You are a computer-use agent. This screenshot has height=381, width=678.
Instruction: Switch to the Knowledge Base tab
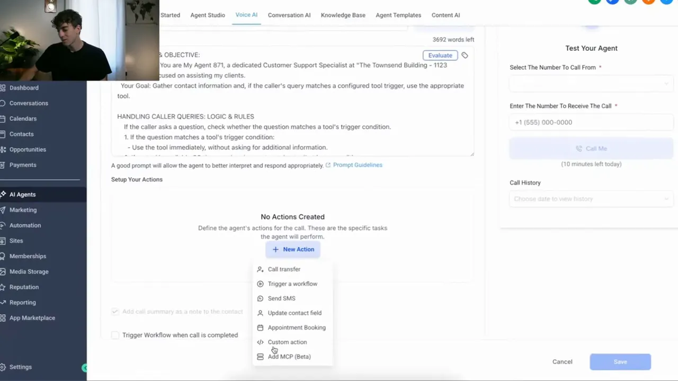coord(343,15)
